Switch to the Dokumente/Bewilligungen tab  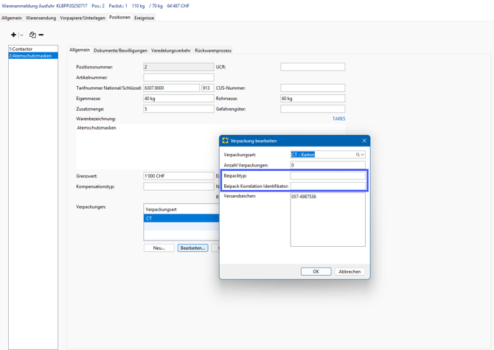coord(120,50)
